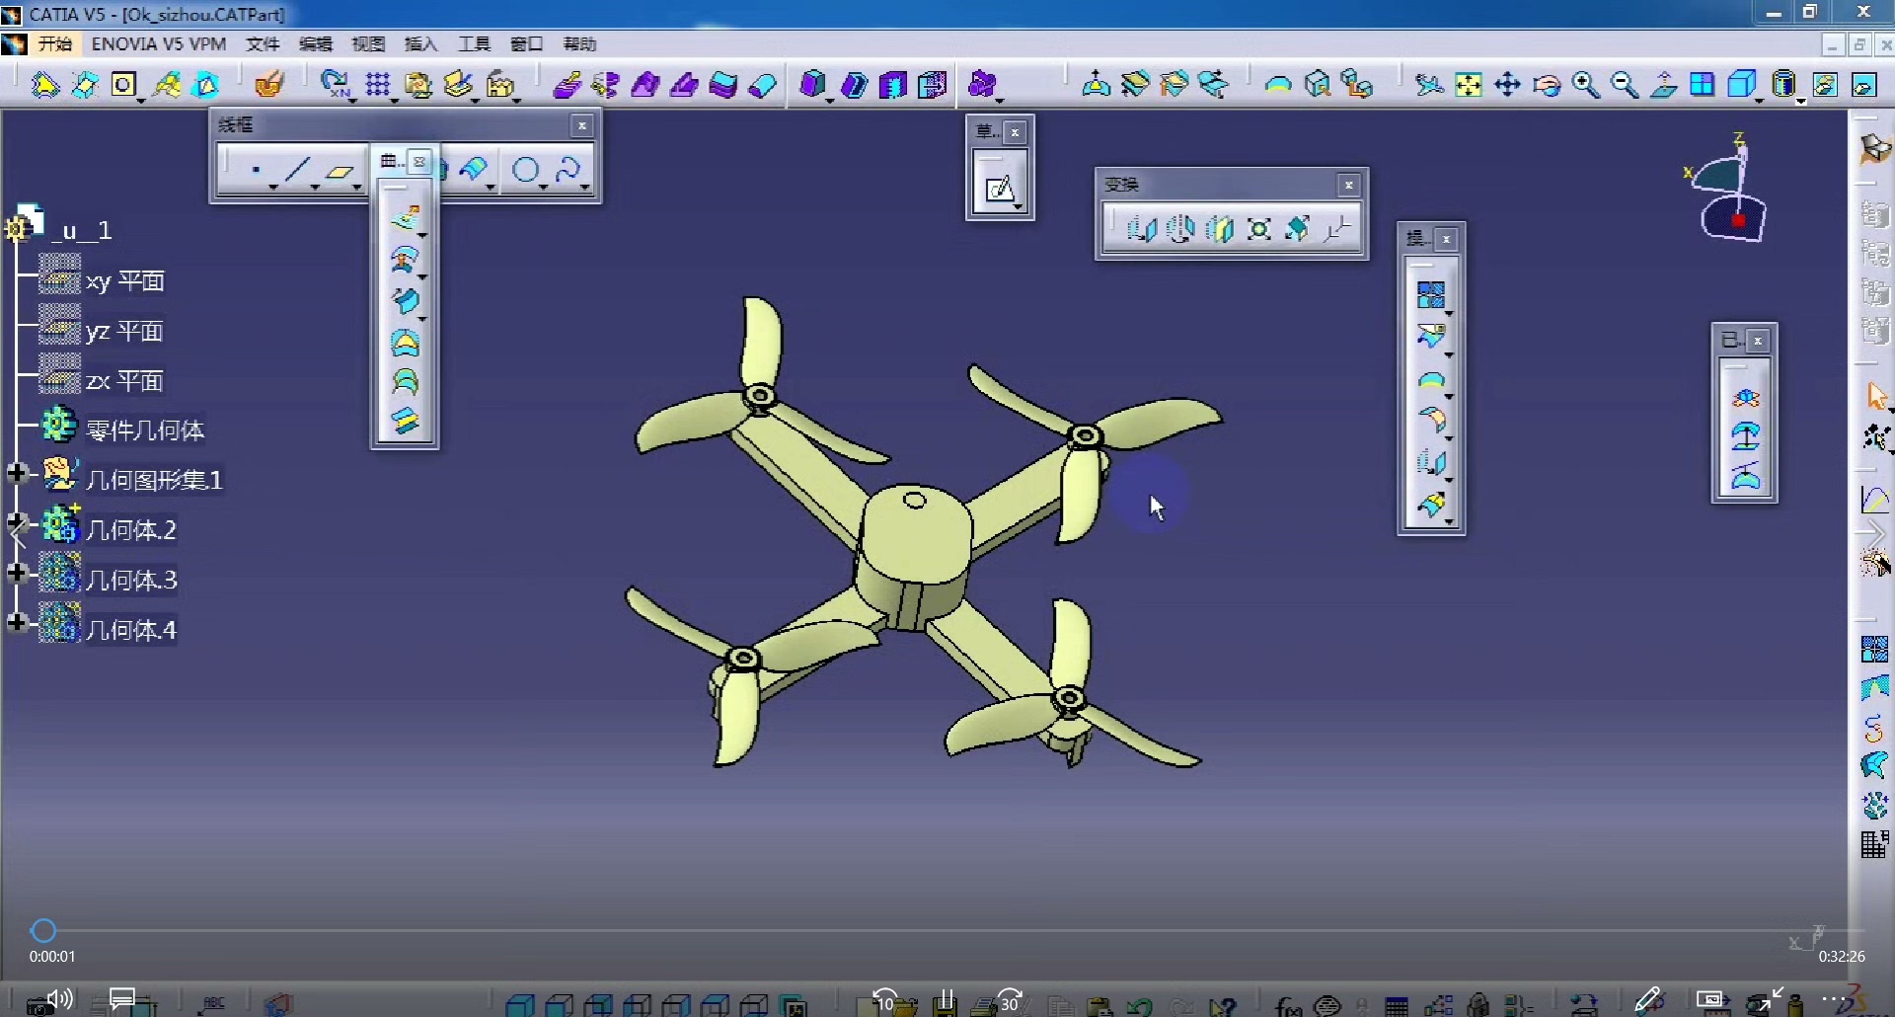Open the isometric view cube dropdown arrow
The image size is (1895, 1017).
(x=1761, y=100)
